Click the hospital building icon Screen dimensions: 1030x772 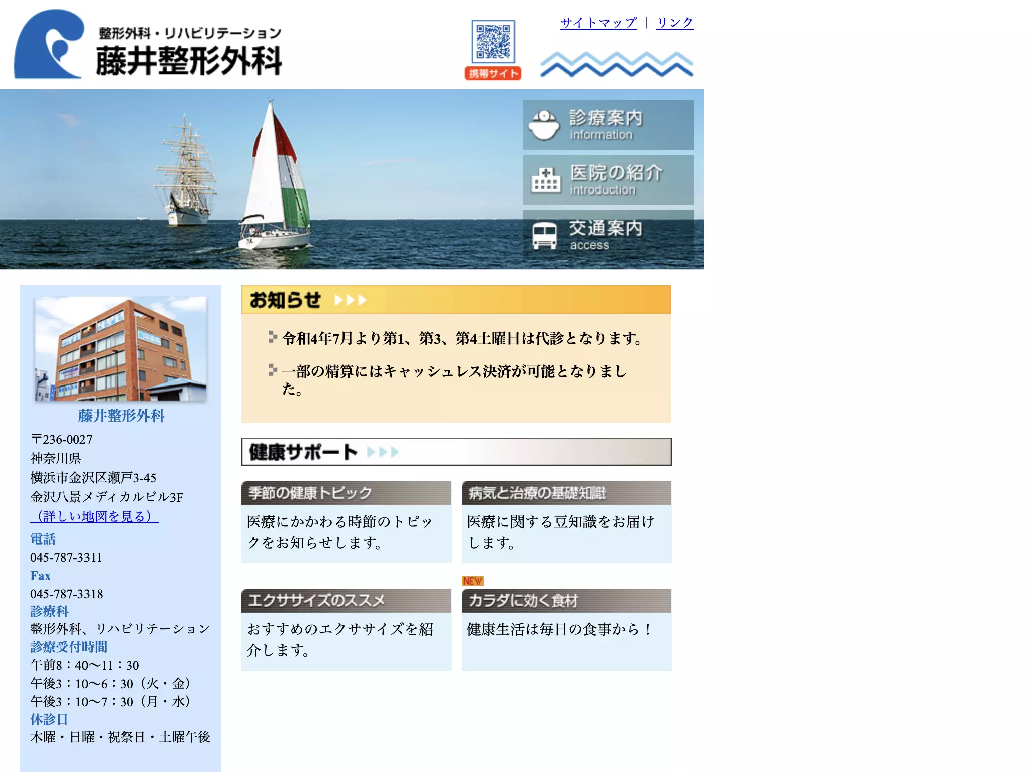tap(546, 180)
